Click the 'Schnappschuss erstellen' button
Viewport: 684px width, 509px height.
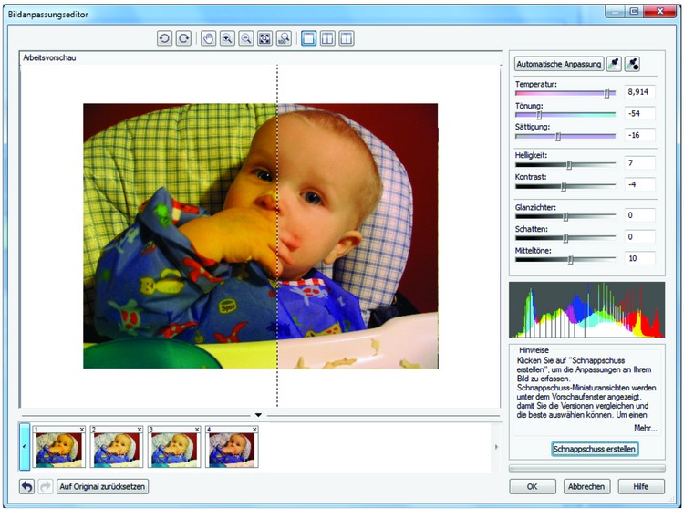tap(595, 449)
